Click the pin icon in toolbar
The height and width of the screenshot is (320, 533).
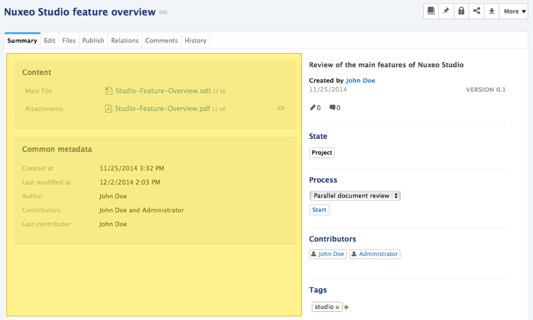pyautogui.click(x=446, y=11)
